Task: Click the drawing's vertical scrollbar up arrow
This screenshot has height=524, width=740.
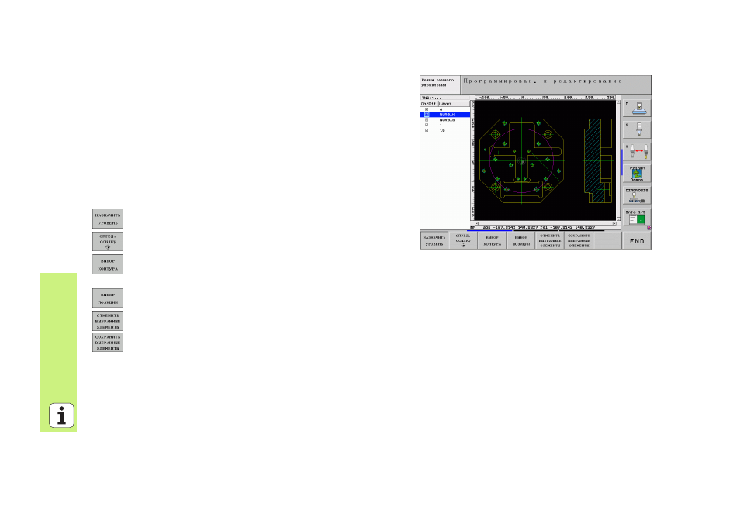Action: pos(618,103)
